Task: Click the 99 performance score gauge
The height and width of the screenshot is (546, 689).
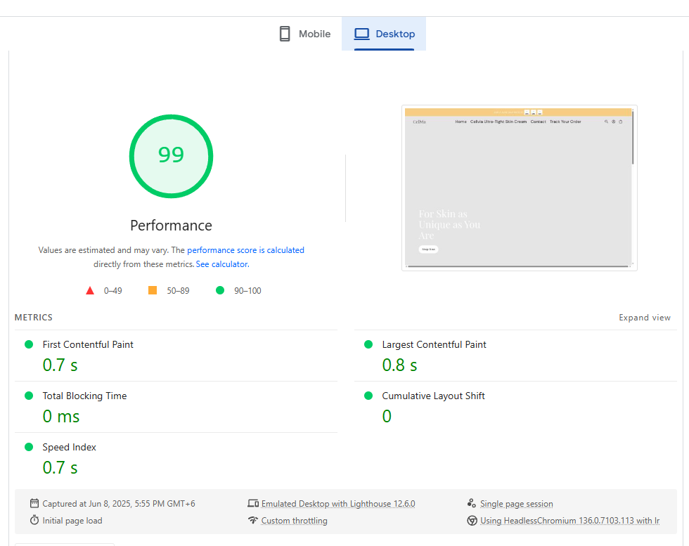Action: point(171,156)
